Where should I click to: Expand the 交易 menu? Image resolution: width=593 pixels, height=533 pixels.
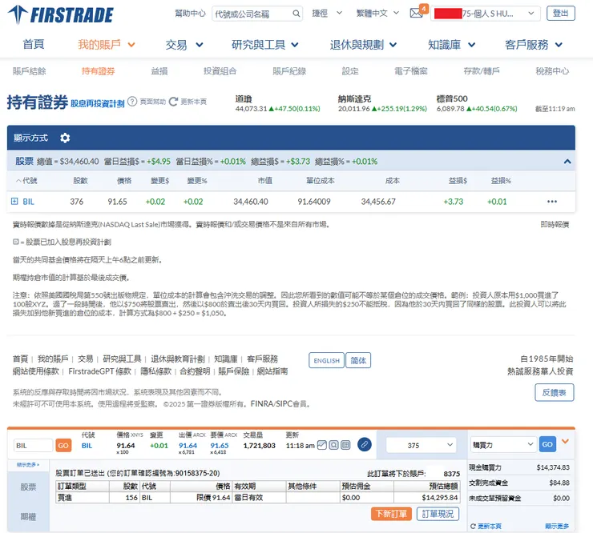[184, 45]
